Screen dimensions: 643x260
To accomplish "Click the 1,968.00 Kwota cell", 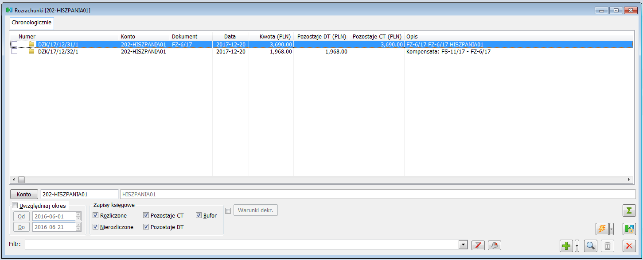I will click(271, 51).
